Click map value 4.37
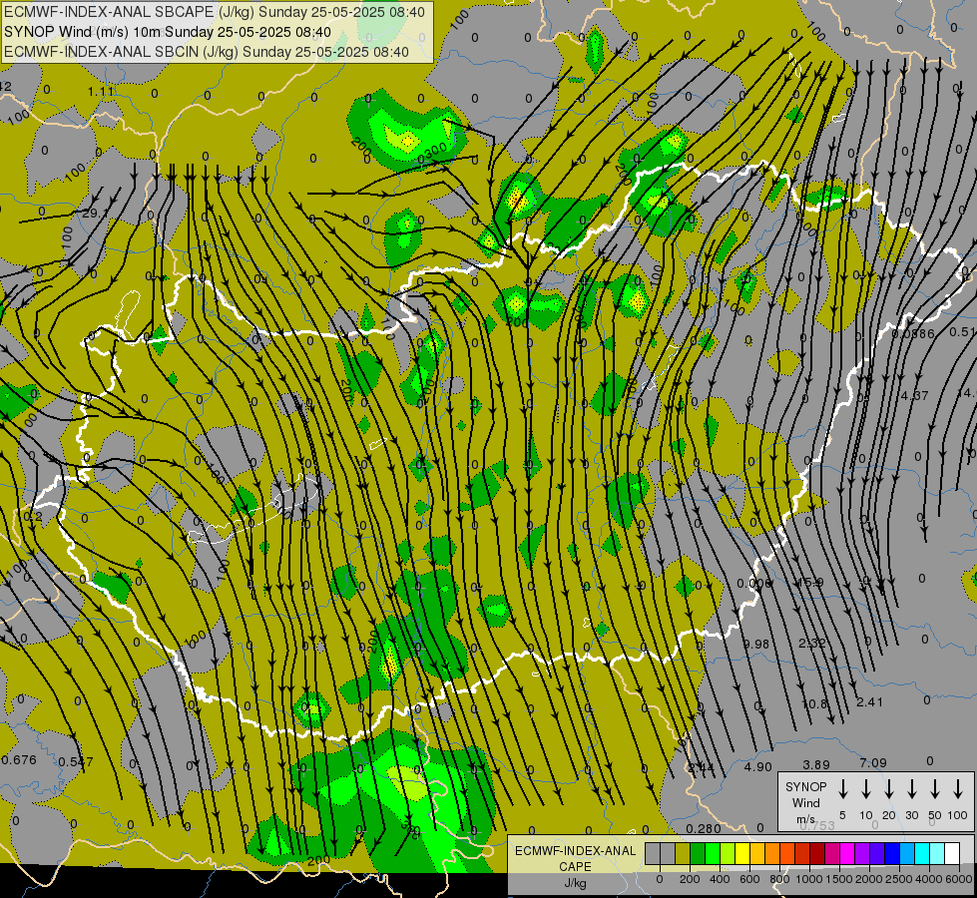Screen dimensions: 977x898 [x=914, y=395]
